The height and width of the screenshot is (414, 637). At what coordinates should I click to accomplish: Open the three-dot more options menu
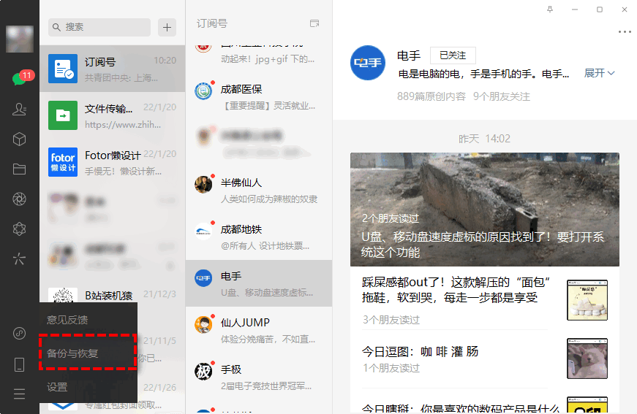(624, 32)
